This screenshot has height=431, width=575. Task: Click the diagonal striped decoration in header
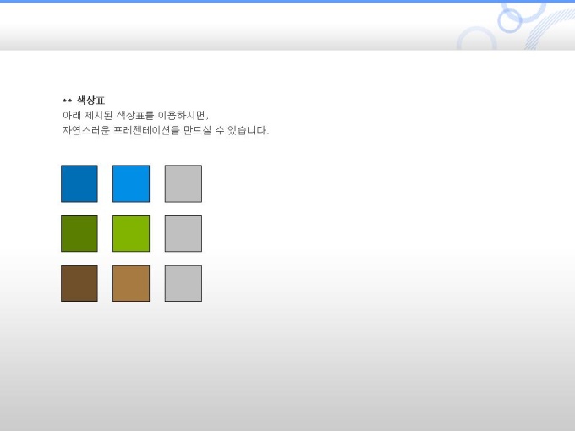tap(549, 30)
